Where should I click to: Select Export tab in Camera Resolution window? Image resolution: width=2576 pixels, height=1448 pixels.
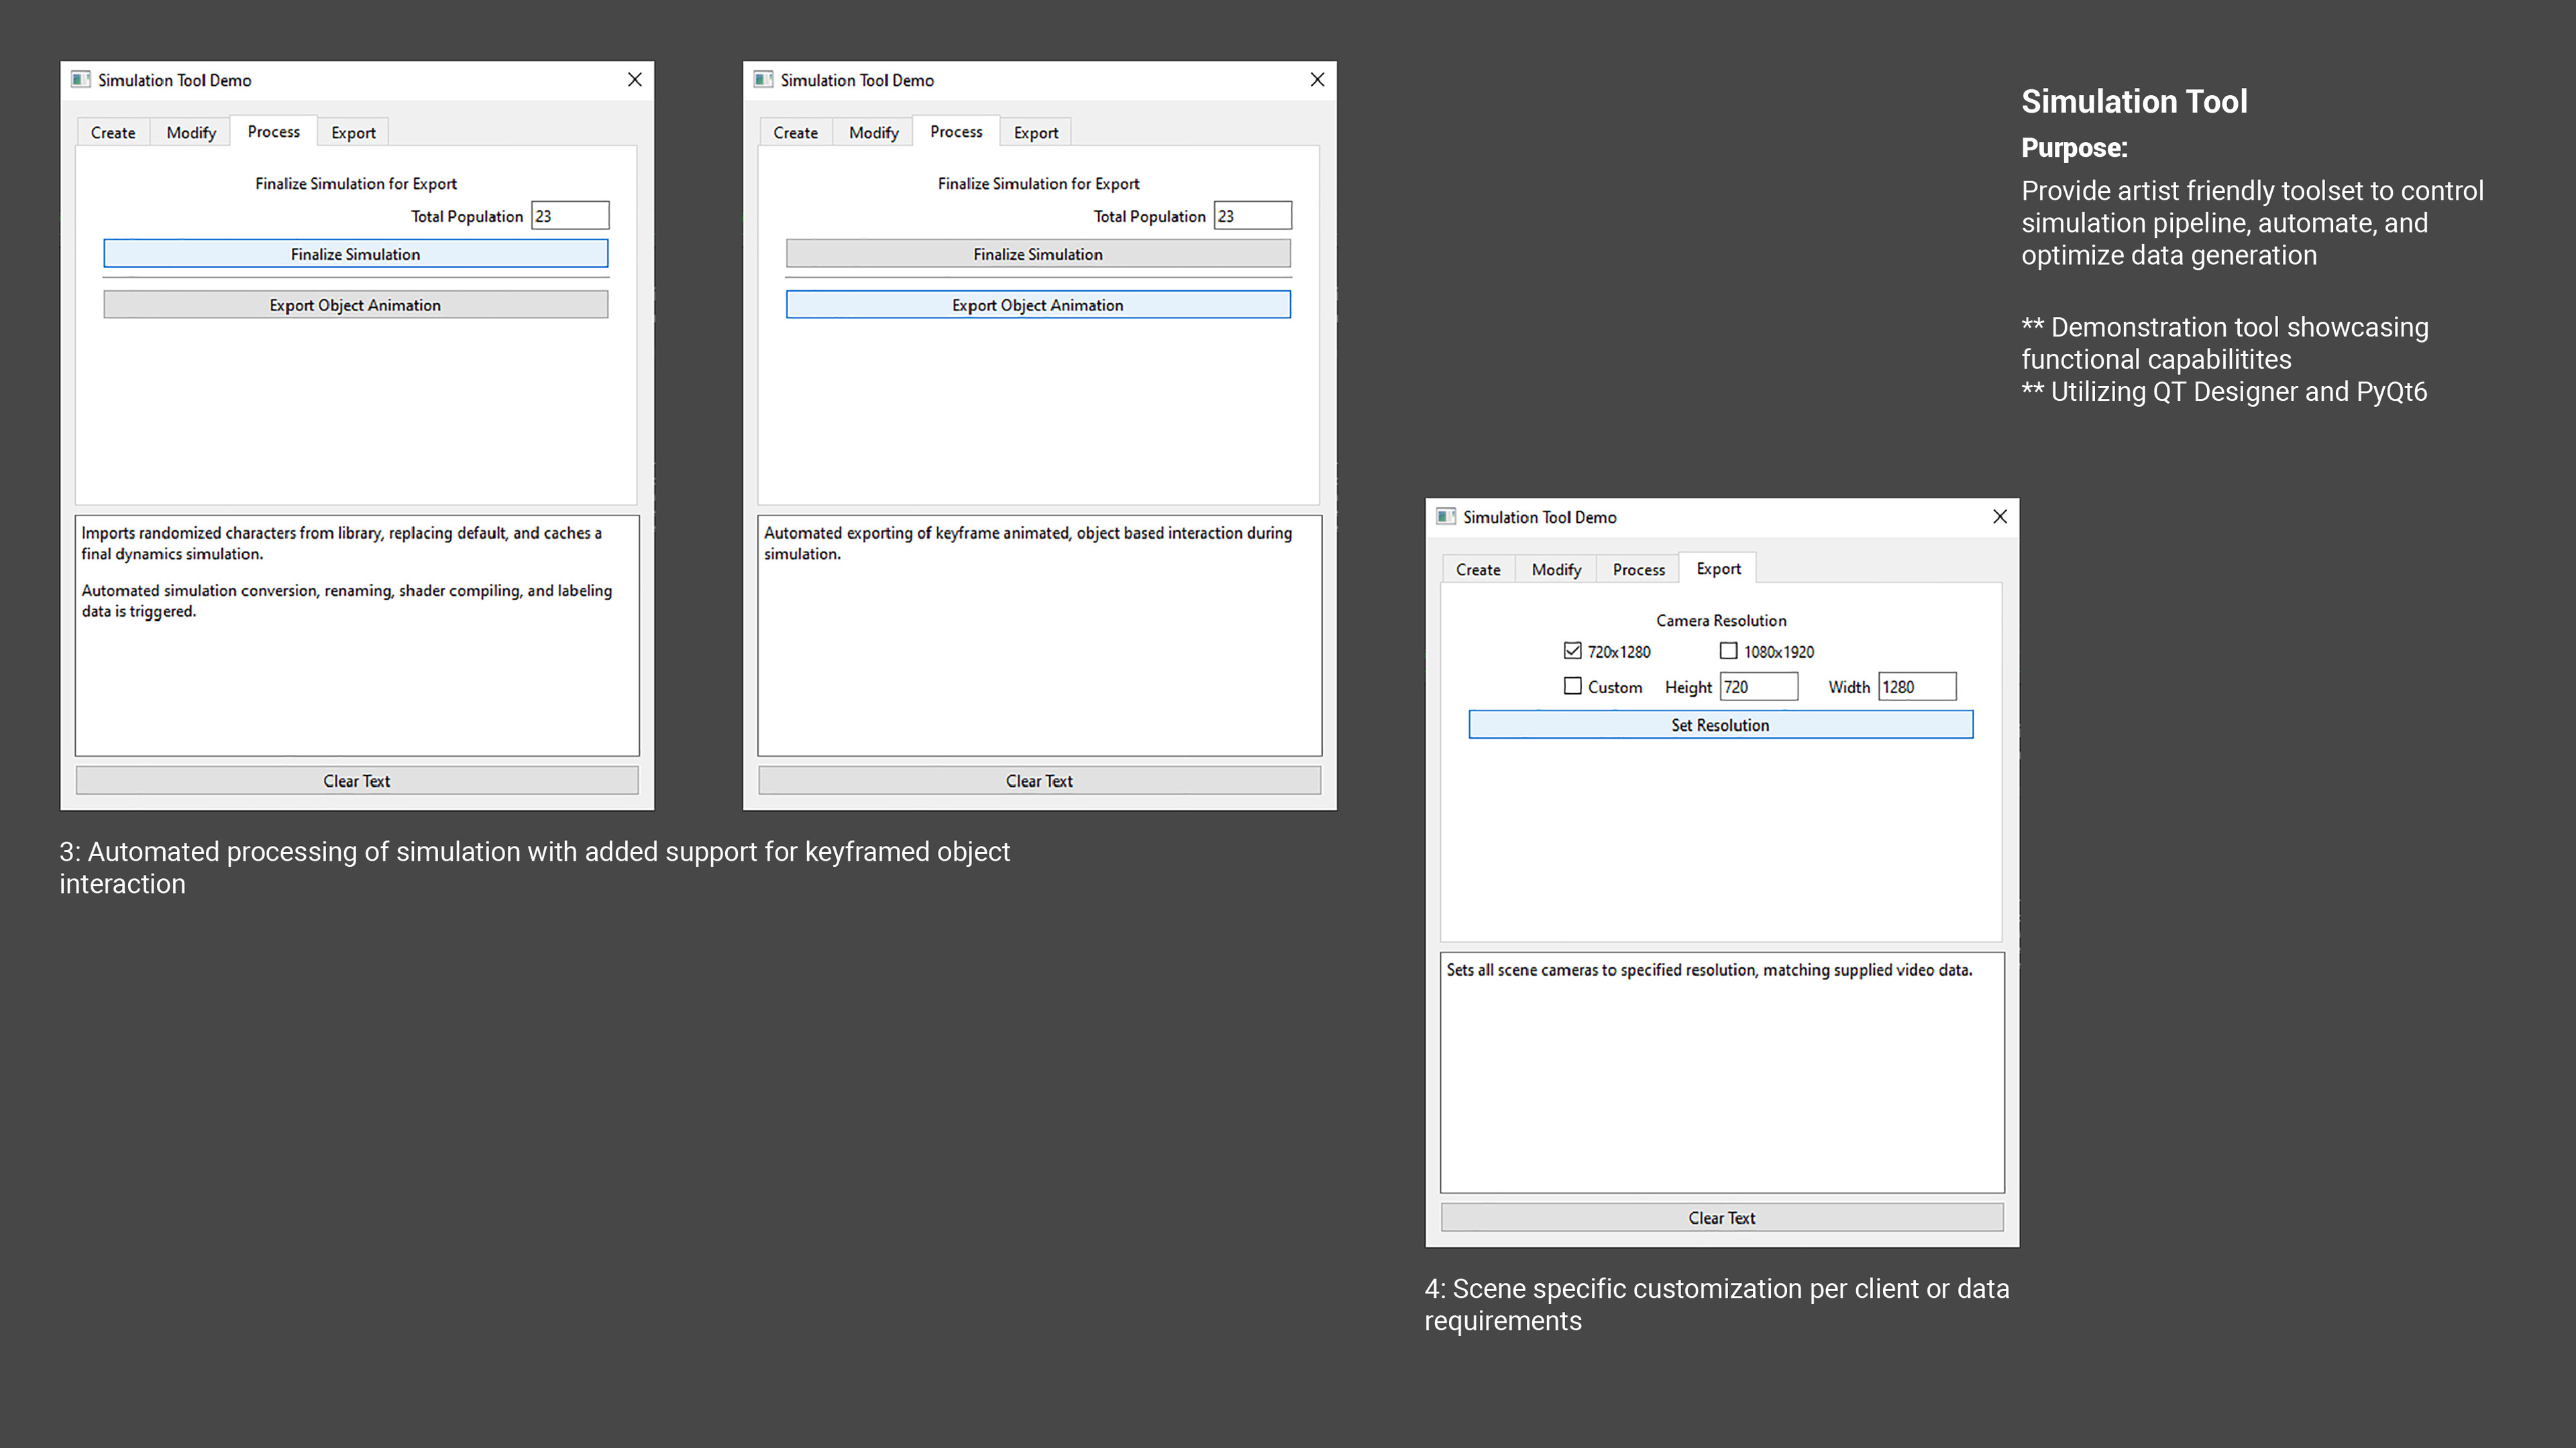pyautogui.click(x=1718, y=568)
